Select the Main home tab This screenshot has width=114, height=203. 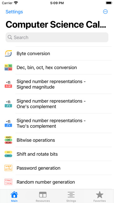pyautogui.click(x=14, y=197)
